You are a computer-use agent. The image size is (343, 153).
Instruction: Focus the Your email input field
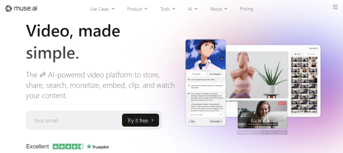pos(74,120)
